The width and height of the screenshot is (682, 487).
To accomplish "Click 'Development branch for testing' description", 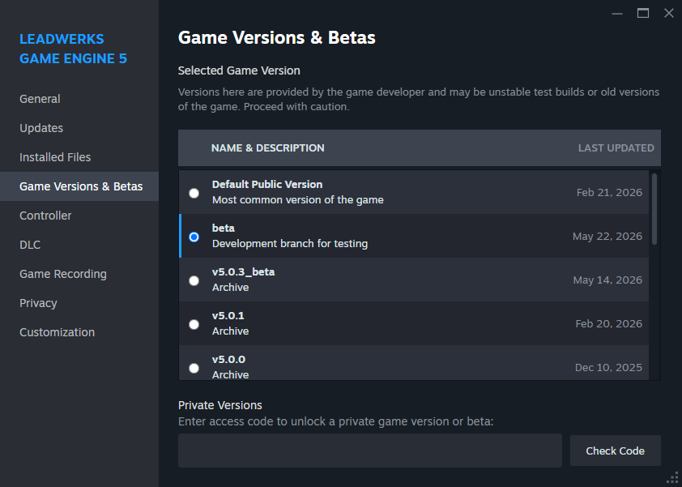I will pos(290,244).
